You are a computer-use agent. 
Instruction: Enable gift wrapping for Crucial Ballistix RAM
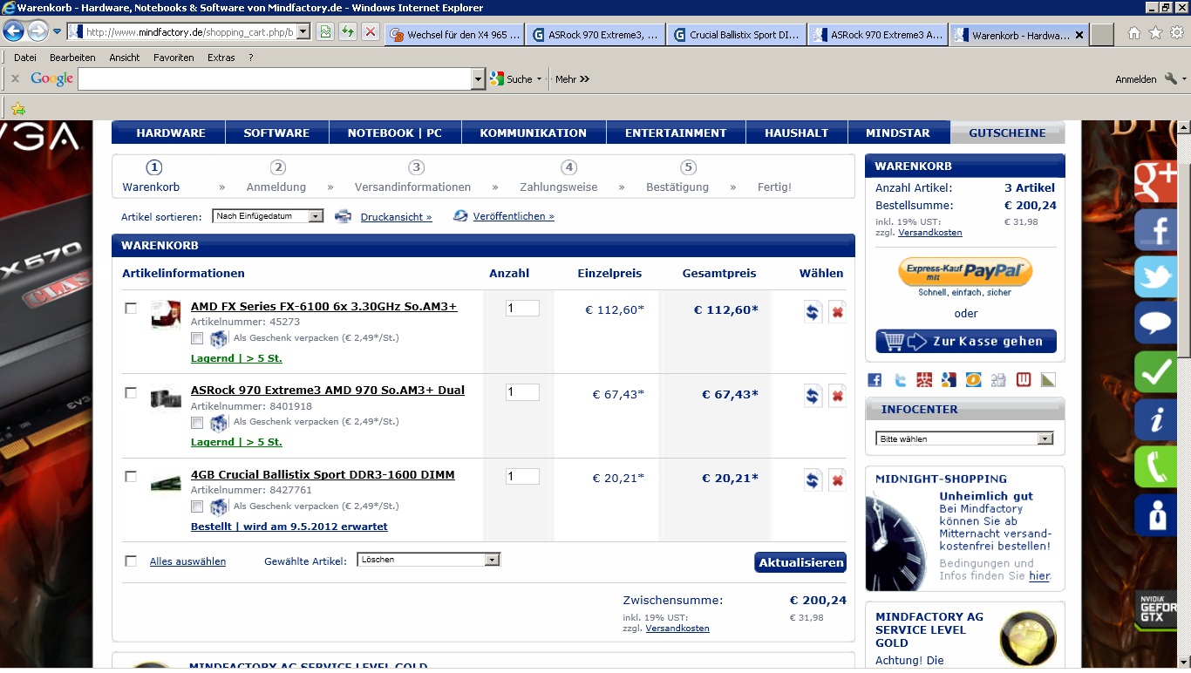click(197, 506)
